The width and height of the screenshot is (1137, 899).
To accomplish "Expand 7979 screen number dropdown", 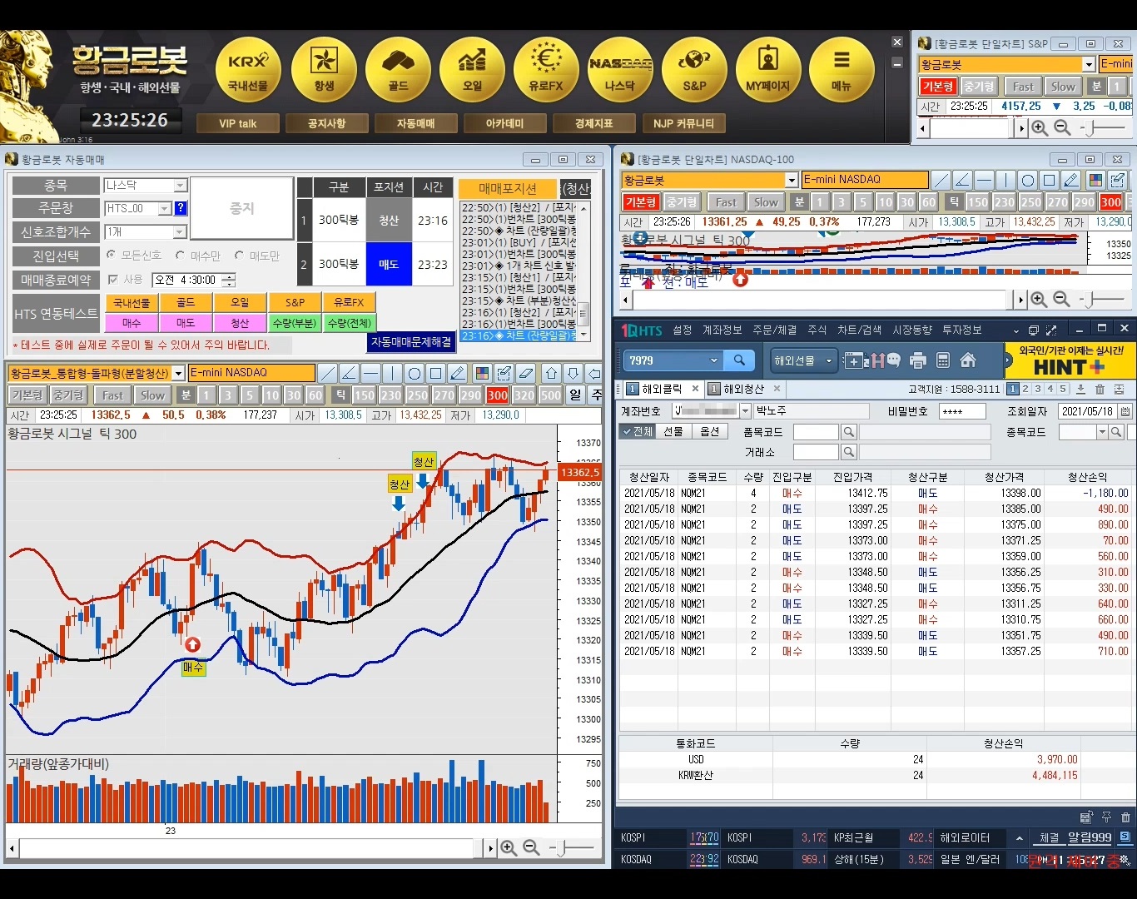I will (713, 360).
